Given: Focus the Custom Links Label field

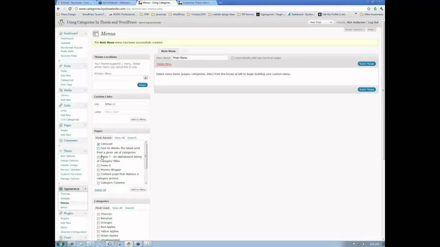Looking at the screenshot, I should point(126,112).
